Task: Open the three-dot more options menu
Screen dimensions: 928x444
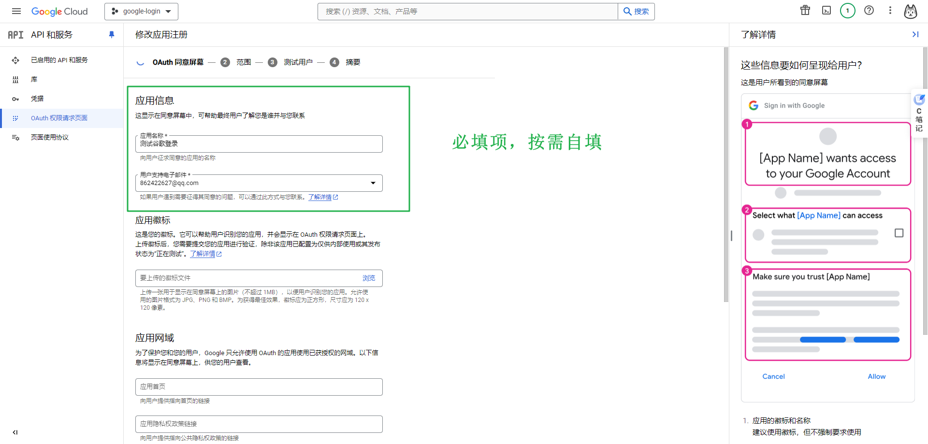Action: [x=890, y=10]
